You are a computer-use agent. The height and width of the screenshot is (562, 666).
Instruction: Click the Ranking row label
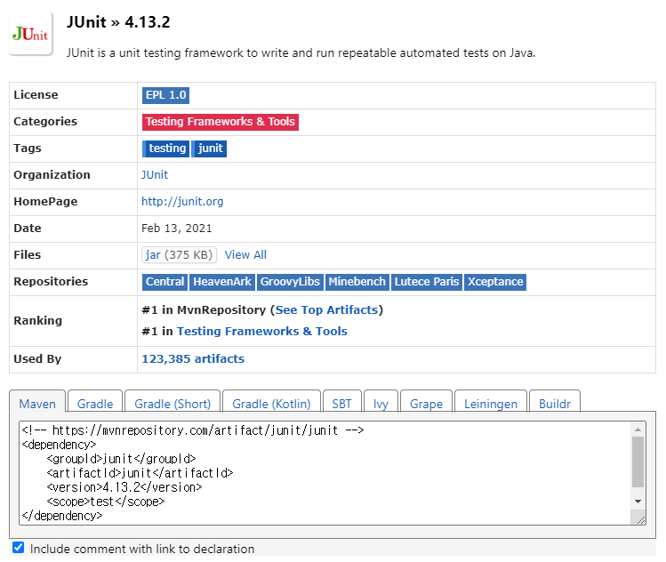coord(38,321)
